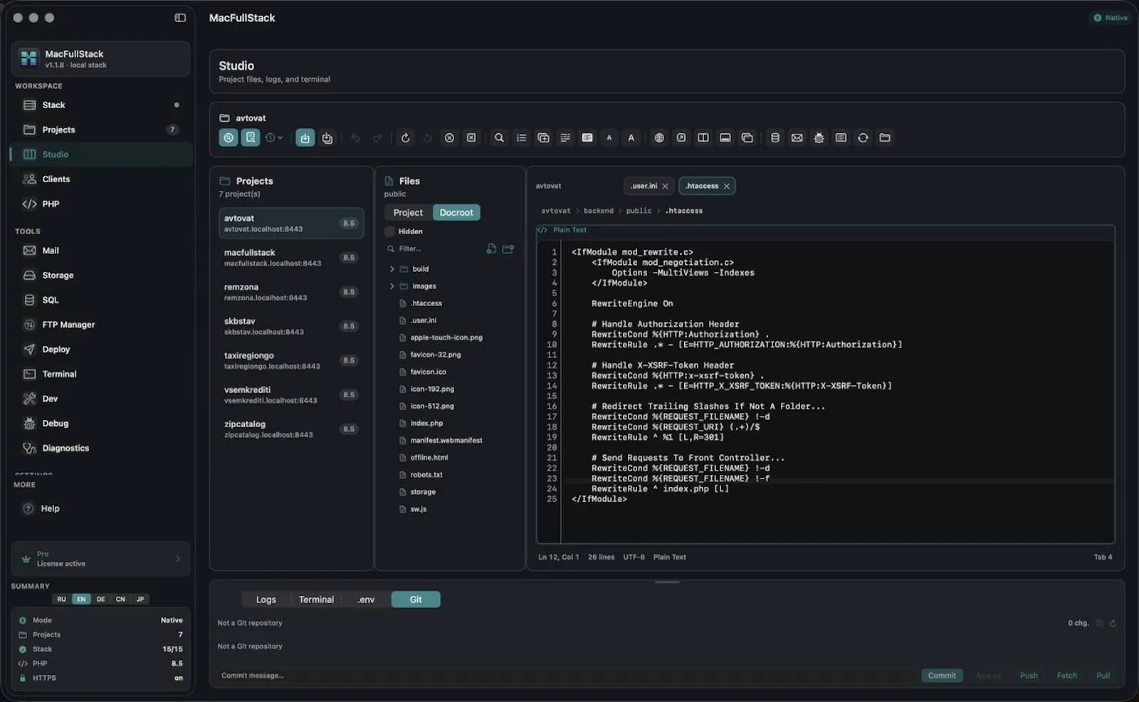Click Tab 4 indentation setting in status bar
The width and height of the screenshot is (1139, 702).
point(1103,557)
